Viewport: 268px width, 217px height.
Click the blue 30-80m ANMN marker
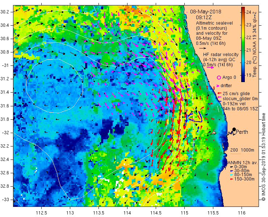click(232, 171)
